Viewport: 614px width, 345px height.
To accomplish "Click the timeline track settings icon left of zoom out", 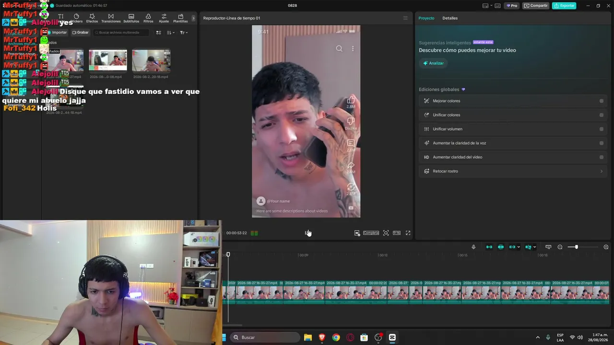I will point(548,247).
